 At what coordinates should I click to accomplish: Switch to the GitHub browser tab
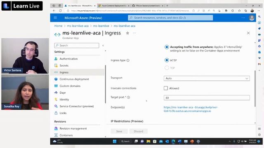(x=148, y=6)
